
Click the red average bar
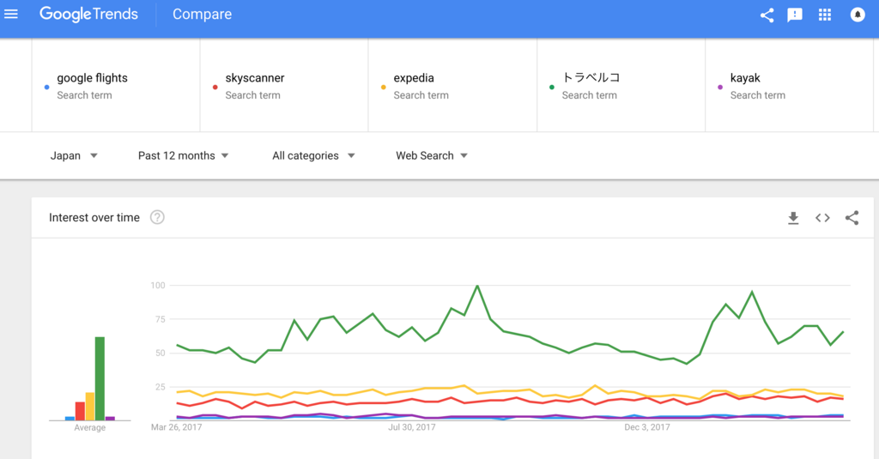(80, 411)
